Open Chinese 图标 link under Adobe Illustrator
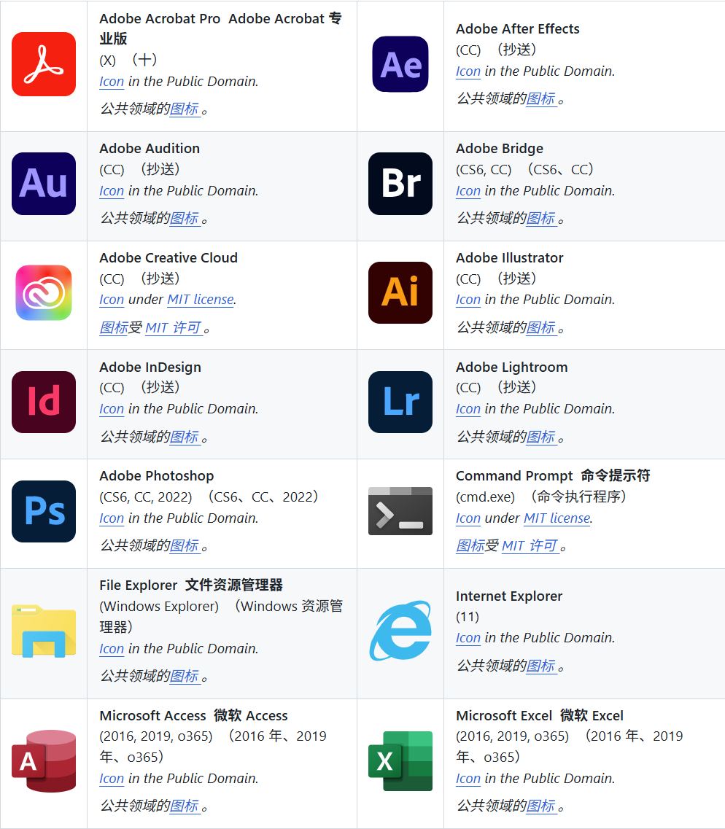This screenshot has width=725, height=829. click(x=541, y=328)
